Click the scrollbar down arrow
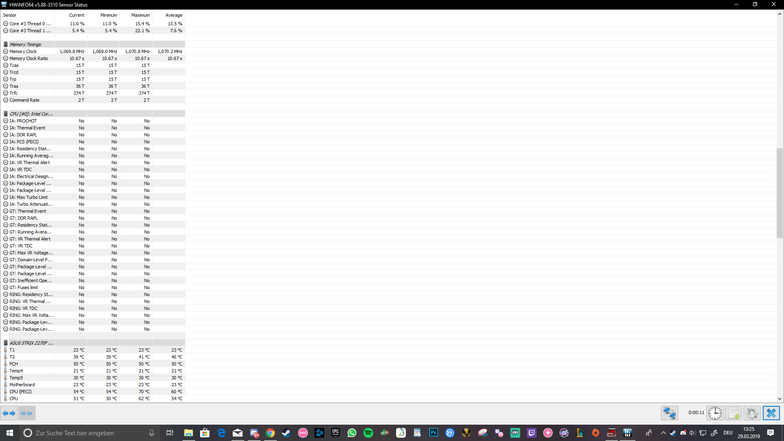Image resolution: width=784 pixels, height=441 pixels. (x=780, y=399)
